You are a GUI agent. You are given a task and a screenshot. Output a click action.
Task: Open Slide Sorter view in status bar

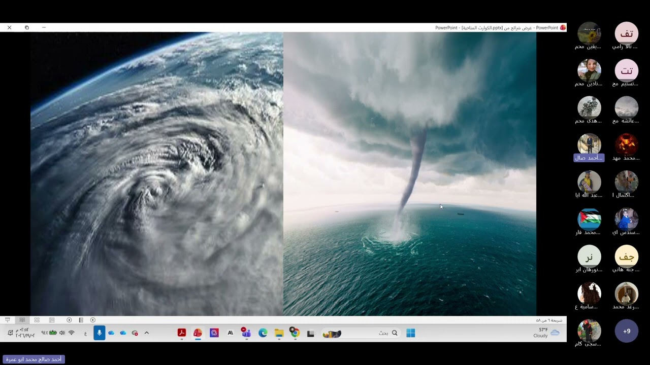(x=37, y=320)
